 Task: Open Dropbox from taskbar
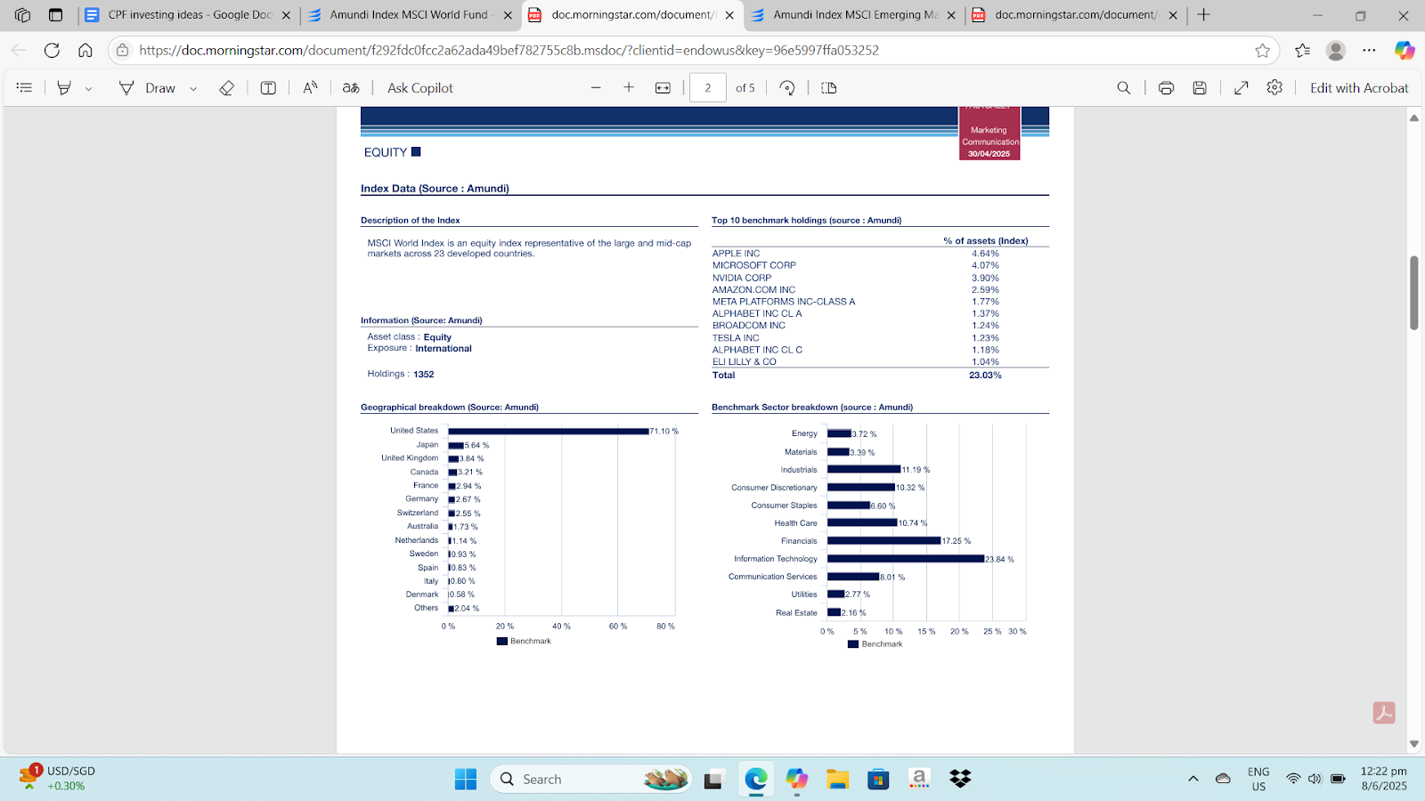tap(960, 780)
